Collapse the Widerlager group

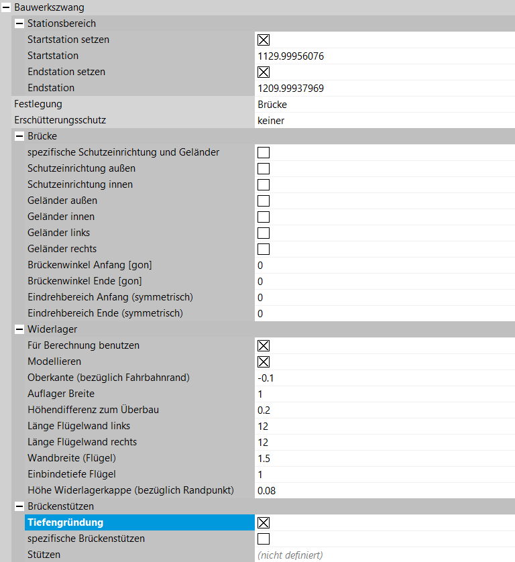[x=19, y=329]
